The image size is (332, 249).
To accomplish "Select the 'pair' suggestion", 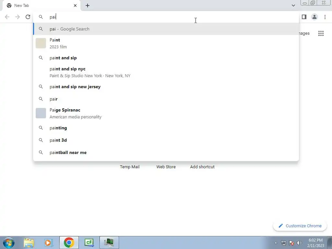I will pos(166,99).
